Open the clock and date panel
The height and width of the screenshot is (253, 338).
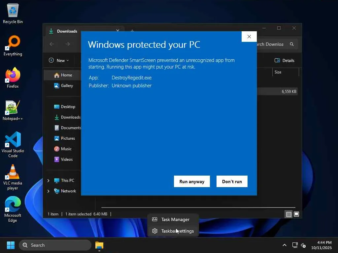pos(321,245)
